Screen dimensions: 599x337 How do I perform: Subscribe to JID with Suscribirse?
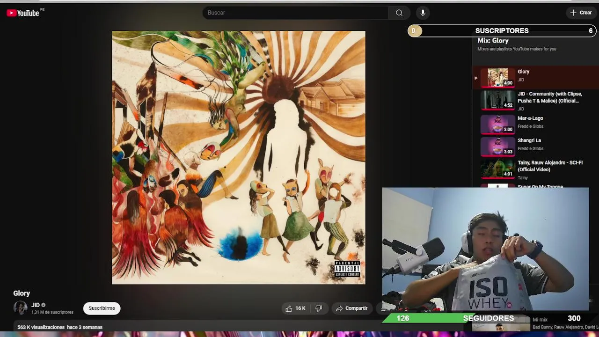(102, 308)
